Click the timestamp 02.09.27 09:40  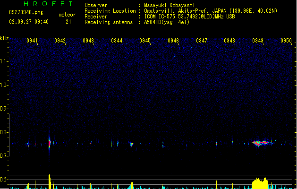[x=29, y=22]
